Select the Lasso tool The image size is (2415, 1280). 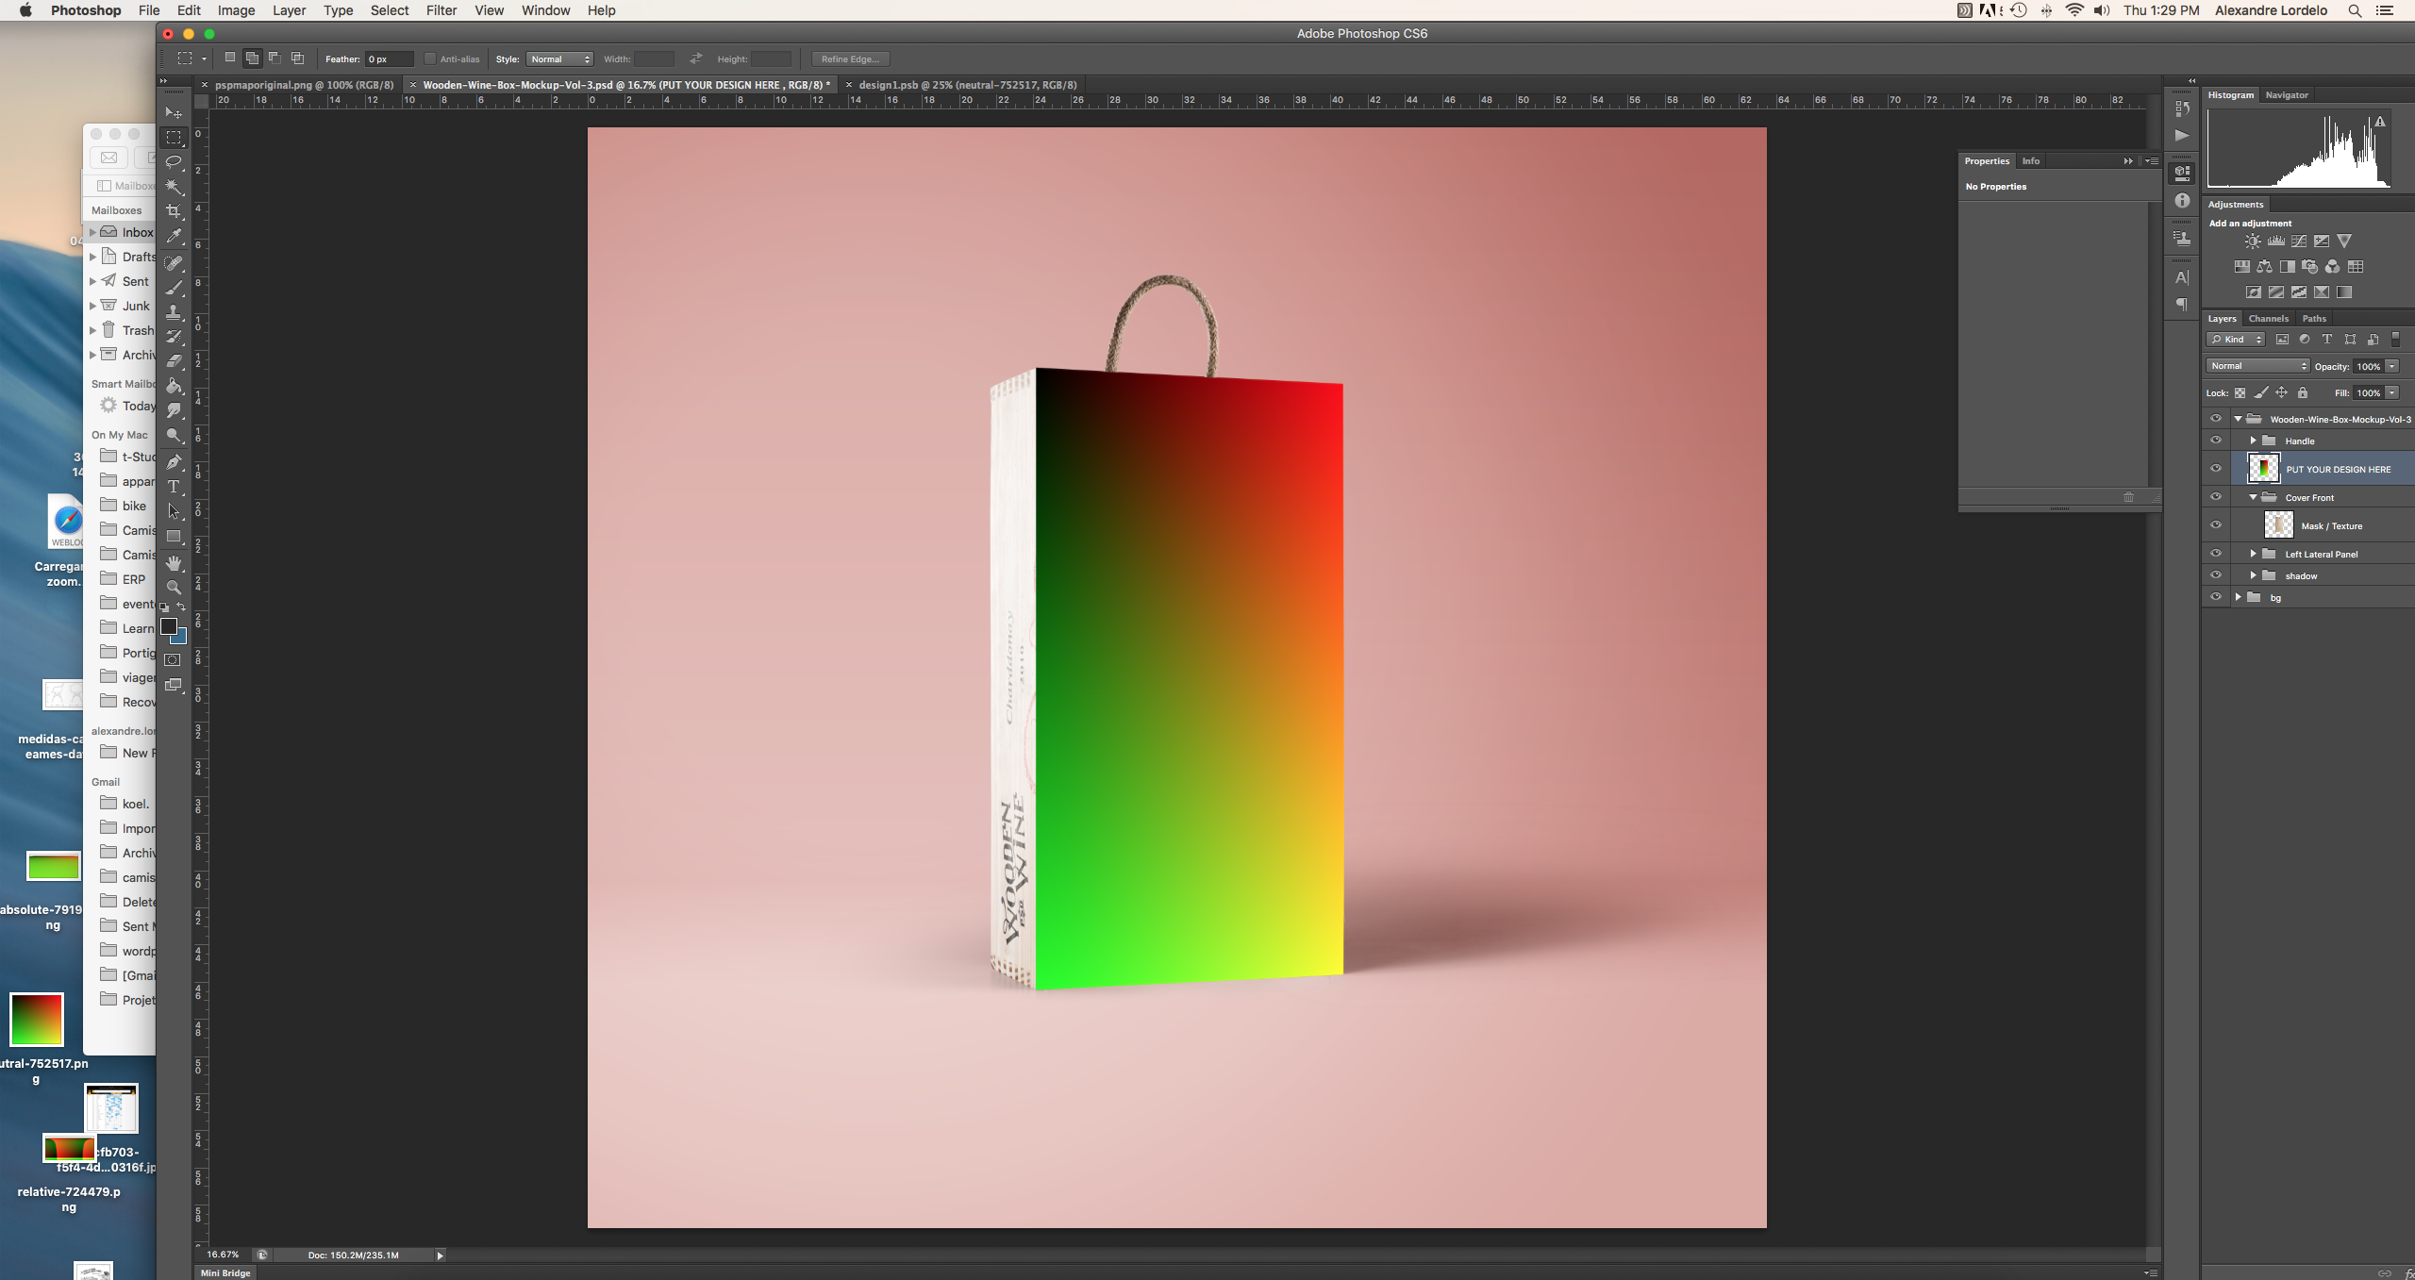(x=174, y=162)
